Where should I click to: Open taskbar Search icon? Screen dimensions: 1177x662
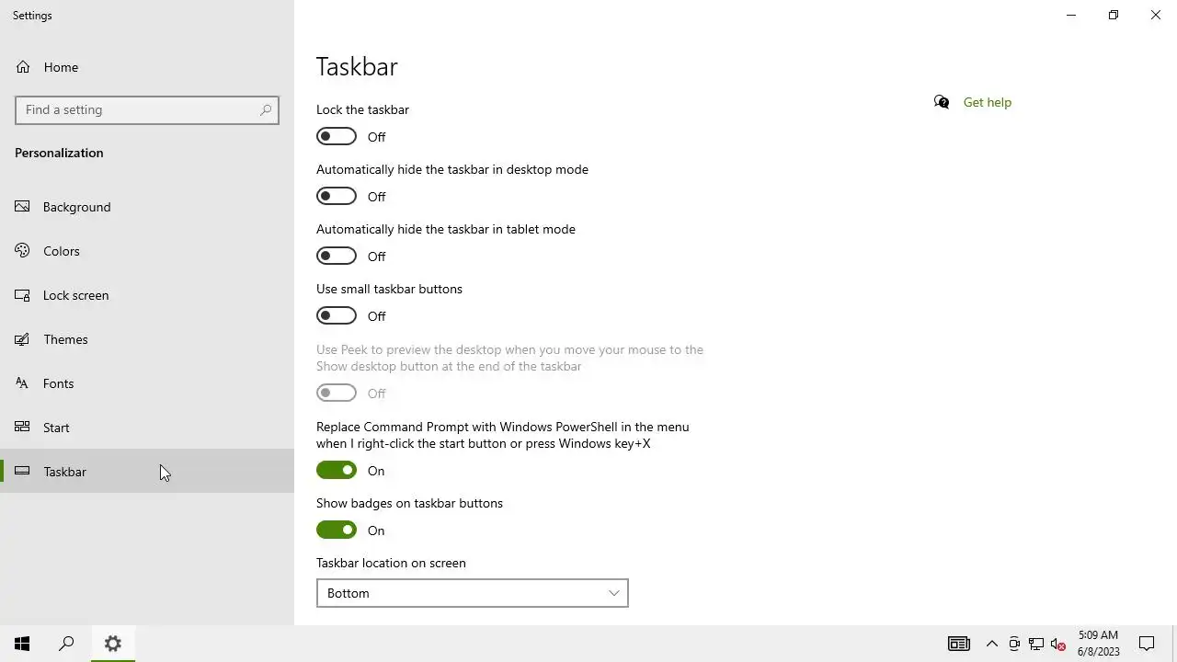pos(66,644)
